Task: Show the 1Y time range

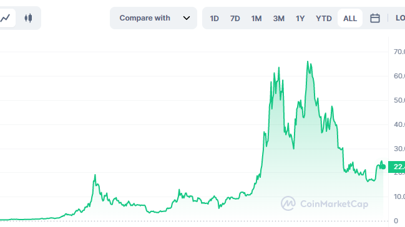Action: pos(300,19)
